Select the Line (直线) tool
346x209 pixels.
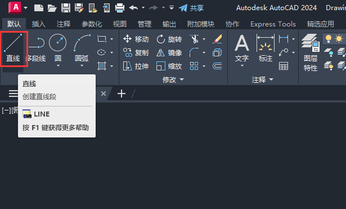(x=14, y=48)
